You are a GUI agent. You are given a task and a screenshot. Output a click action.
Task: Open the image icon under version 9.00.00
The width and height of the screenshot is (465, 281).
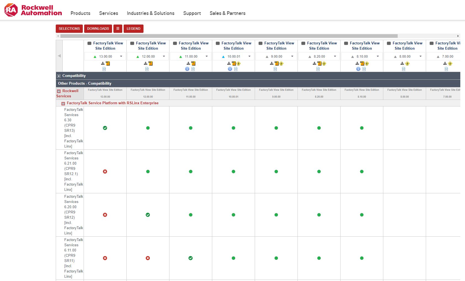[275, 69]
